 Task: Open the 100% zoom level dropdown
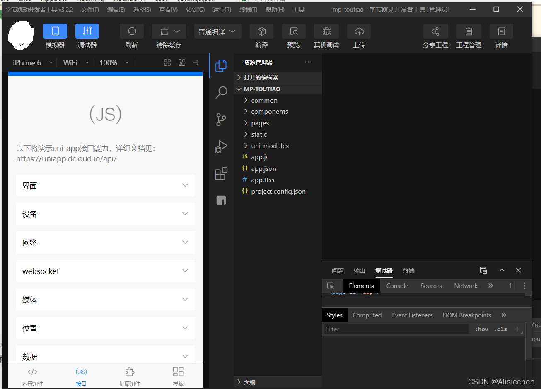pos(114,62)
